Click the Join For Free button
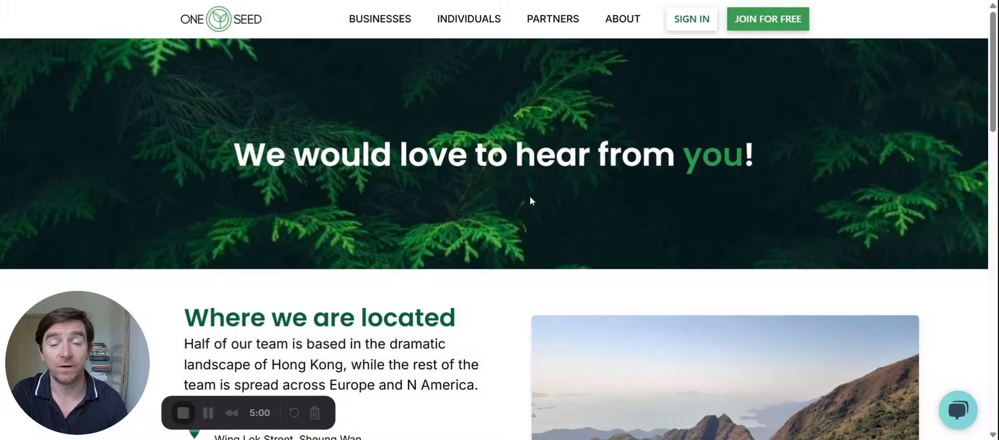 pos(768,19)
